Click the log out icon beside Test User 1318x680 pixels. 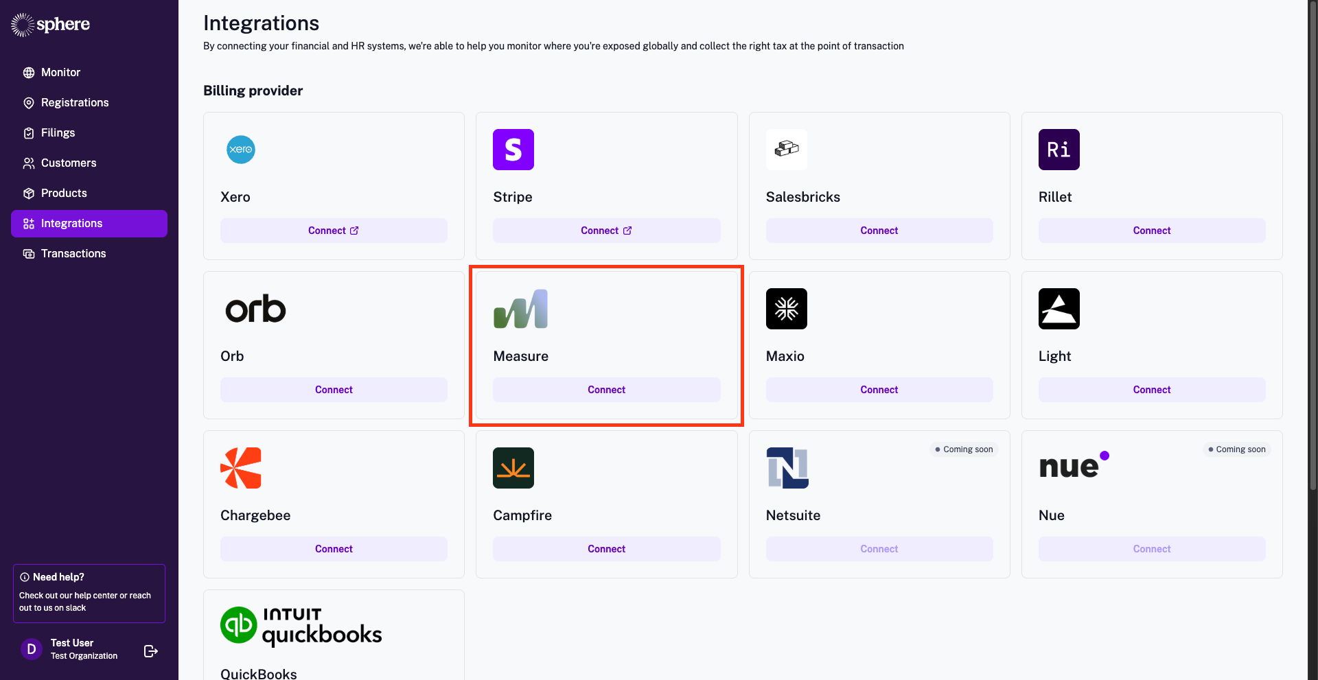click(x=151, y=651)
